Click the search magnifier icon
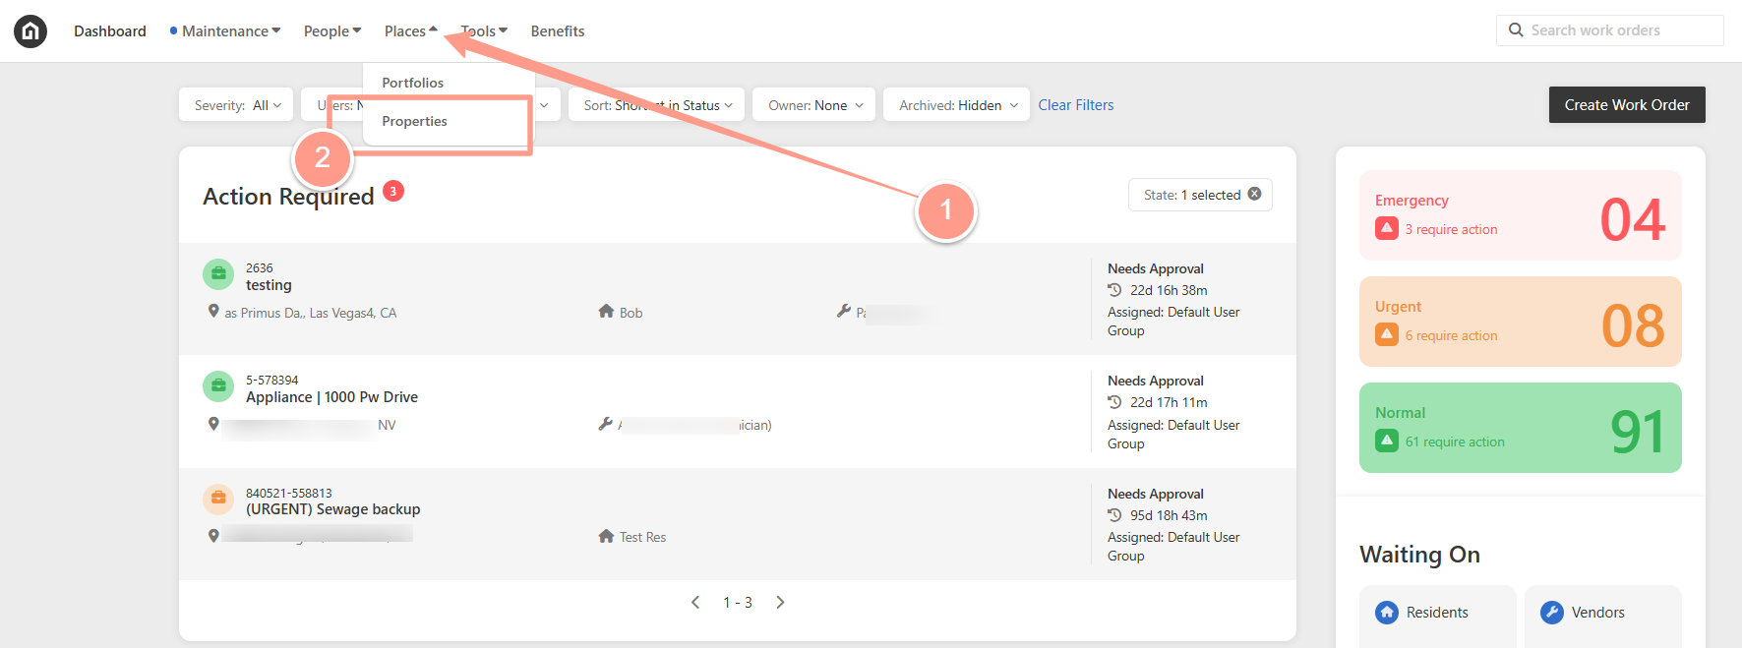1742x648 pixels. click(1516, 30)
